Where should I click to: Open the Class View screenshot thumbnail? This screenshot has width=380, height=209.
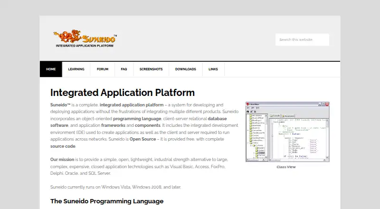(287, 132)
